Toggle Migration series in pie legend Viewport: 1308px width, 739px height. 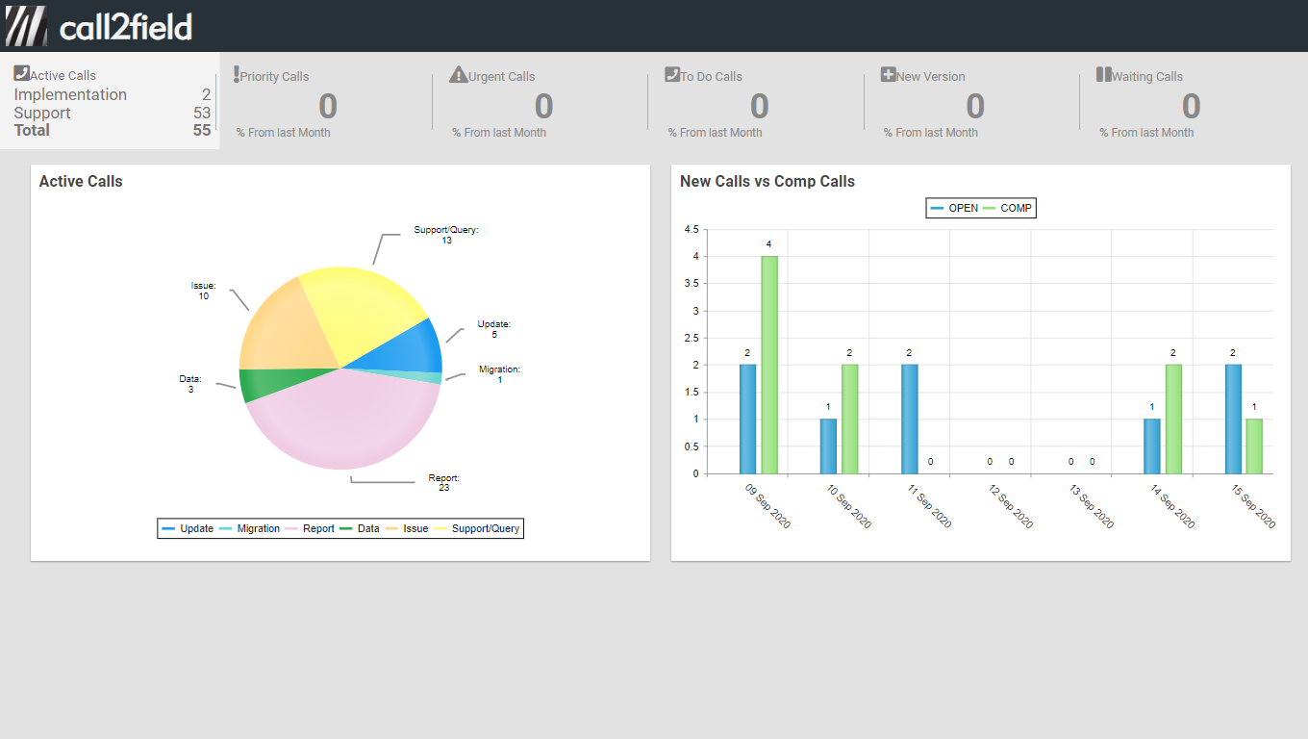coord(249,528)
